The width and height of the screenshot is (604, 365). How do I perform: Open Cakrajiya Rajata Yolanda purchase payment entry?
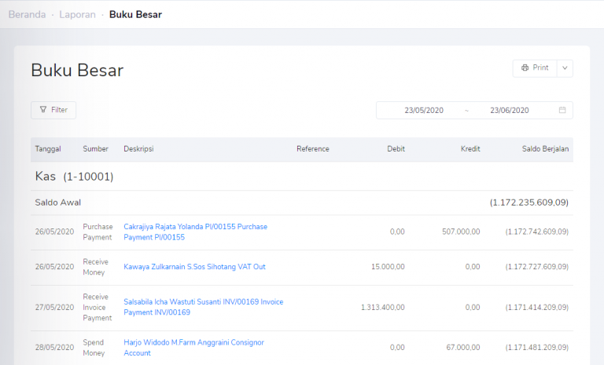tap(195, 232)
